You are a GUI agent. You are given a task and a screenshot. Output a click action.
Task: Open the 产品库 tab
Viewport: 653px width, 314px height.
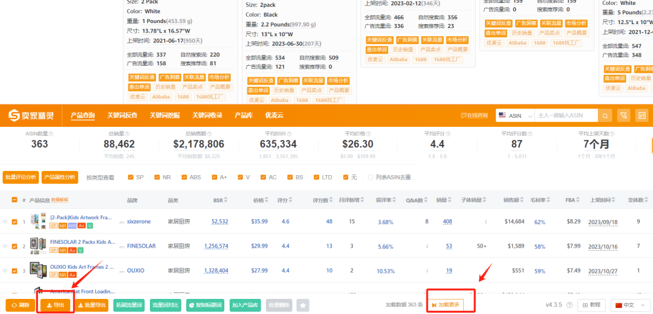(244, 115)
